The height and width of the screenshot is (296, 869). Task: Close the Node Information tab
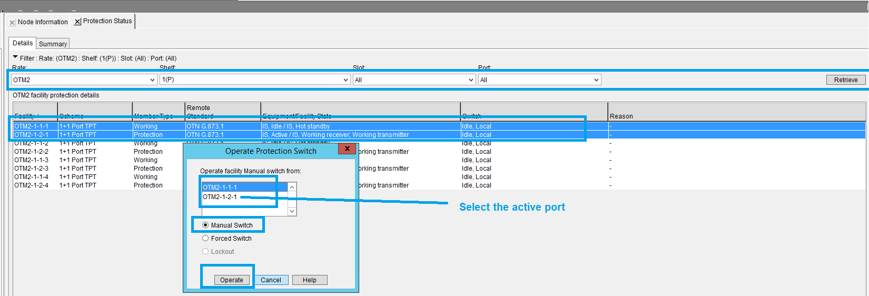12,23
